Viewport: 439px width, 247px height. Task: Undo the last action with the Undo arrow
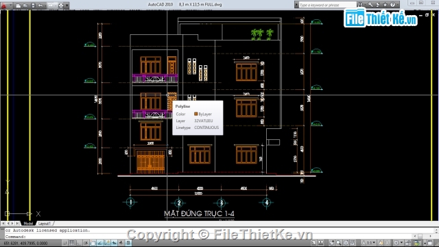tap(40, 5)
